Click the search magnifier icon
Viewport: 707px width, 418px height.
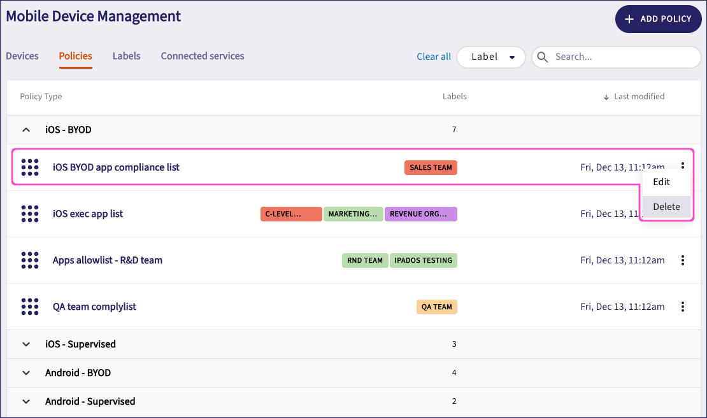pyautogui.click(x=543, y=57)
